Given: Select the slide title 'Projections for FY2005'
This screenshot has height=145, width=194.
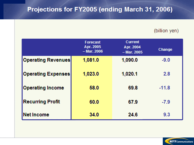Looking at the screenshot, I should pos(100,9).
